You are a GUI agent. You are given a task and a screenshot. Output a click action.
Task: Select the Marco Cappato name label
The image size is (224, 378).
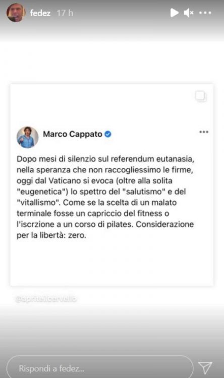[73, 134]
